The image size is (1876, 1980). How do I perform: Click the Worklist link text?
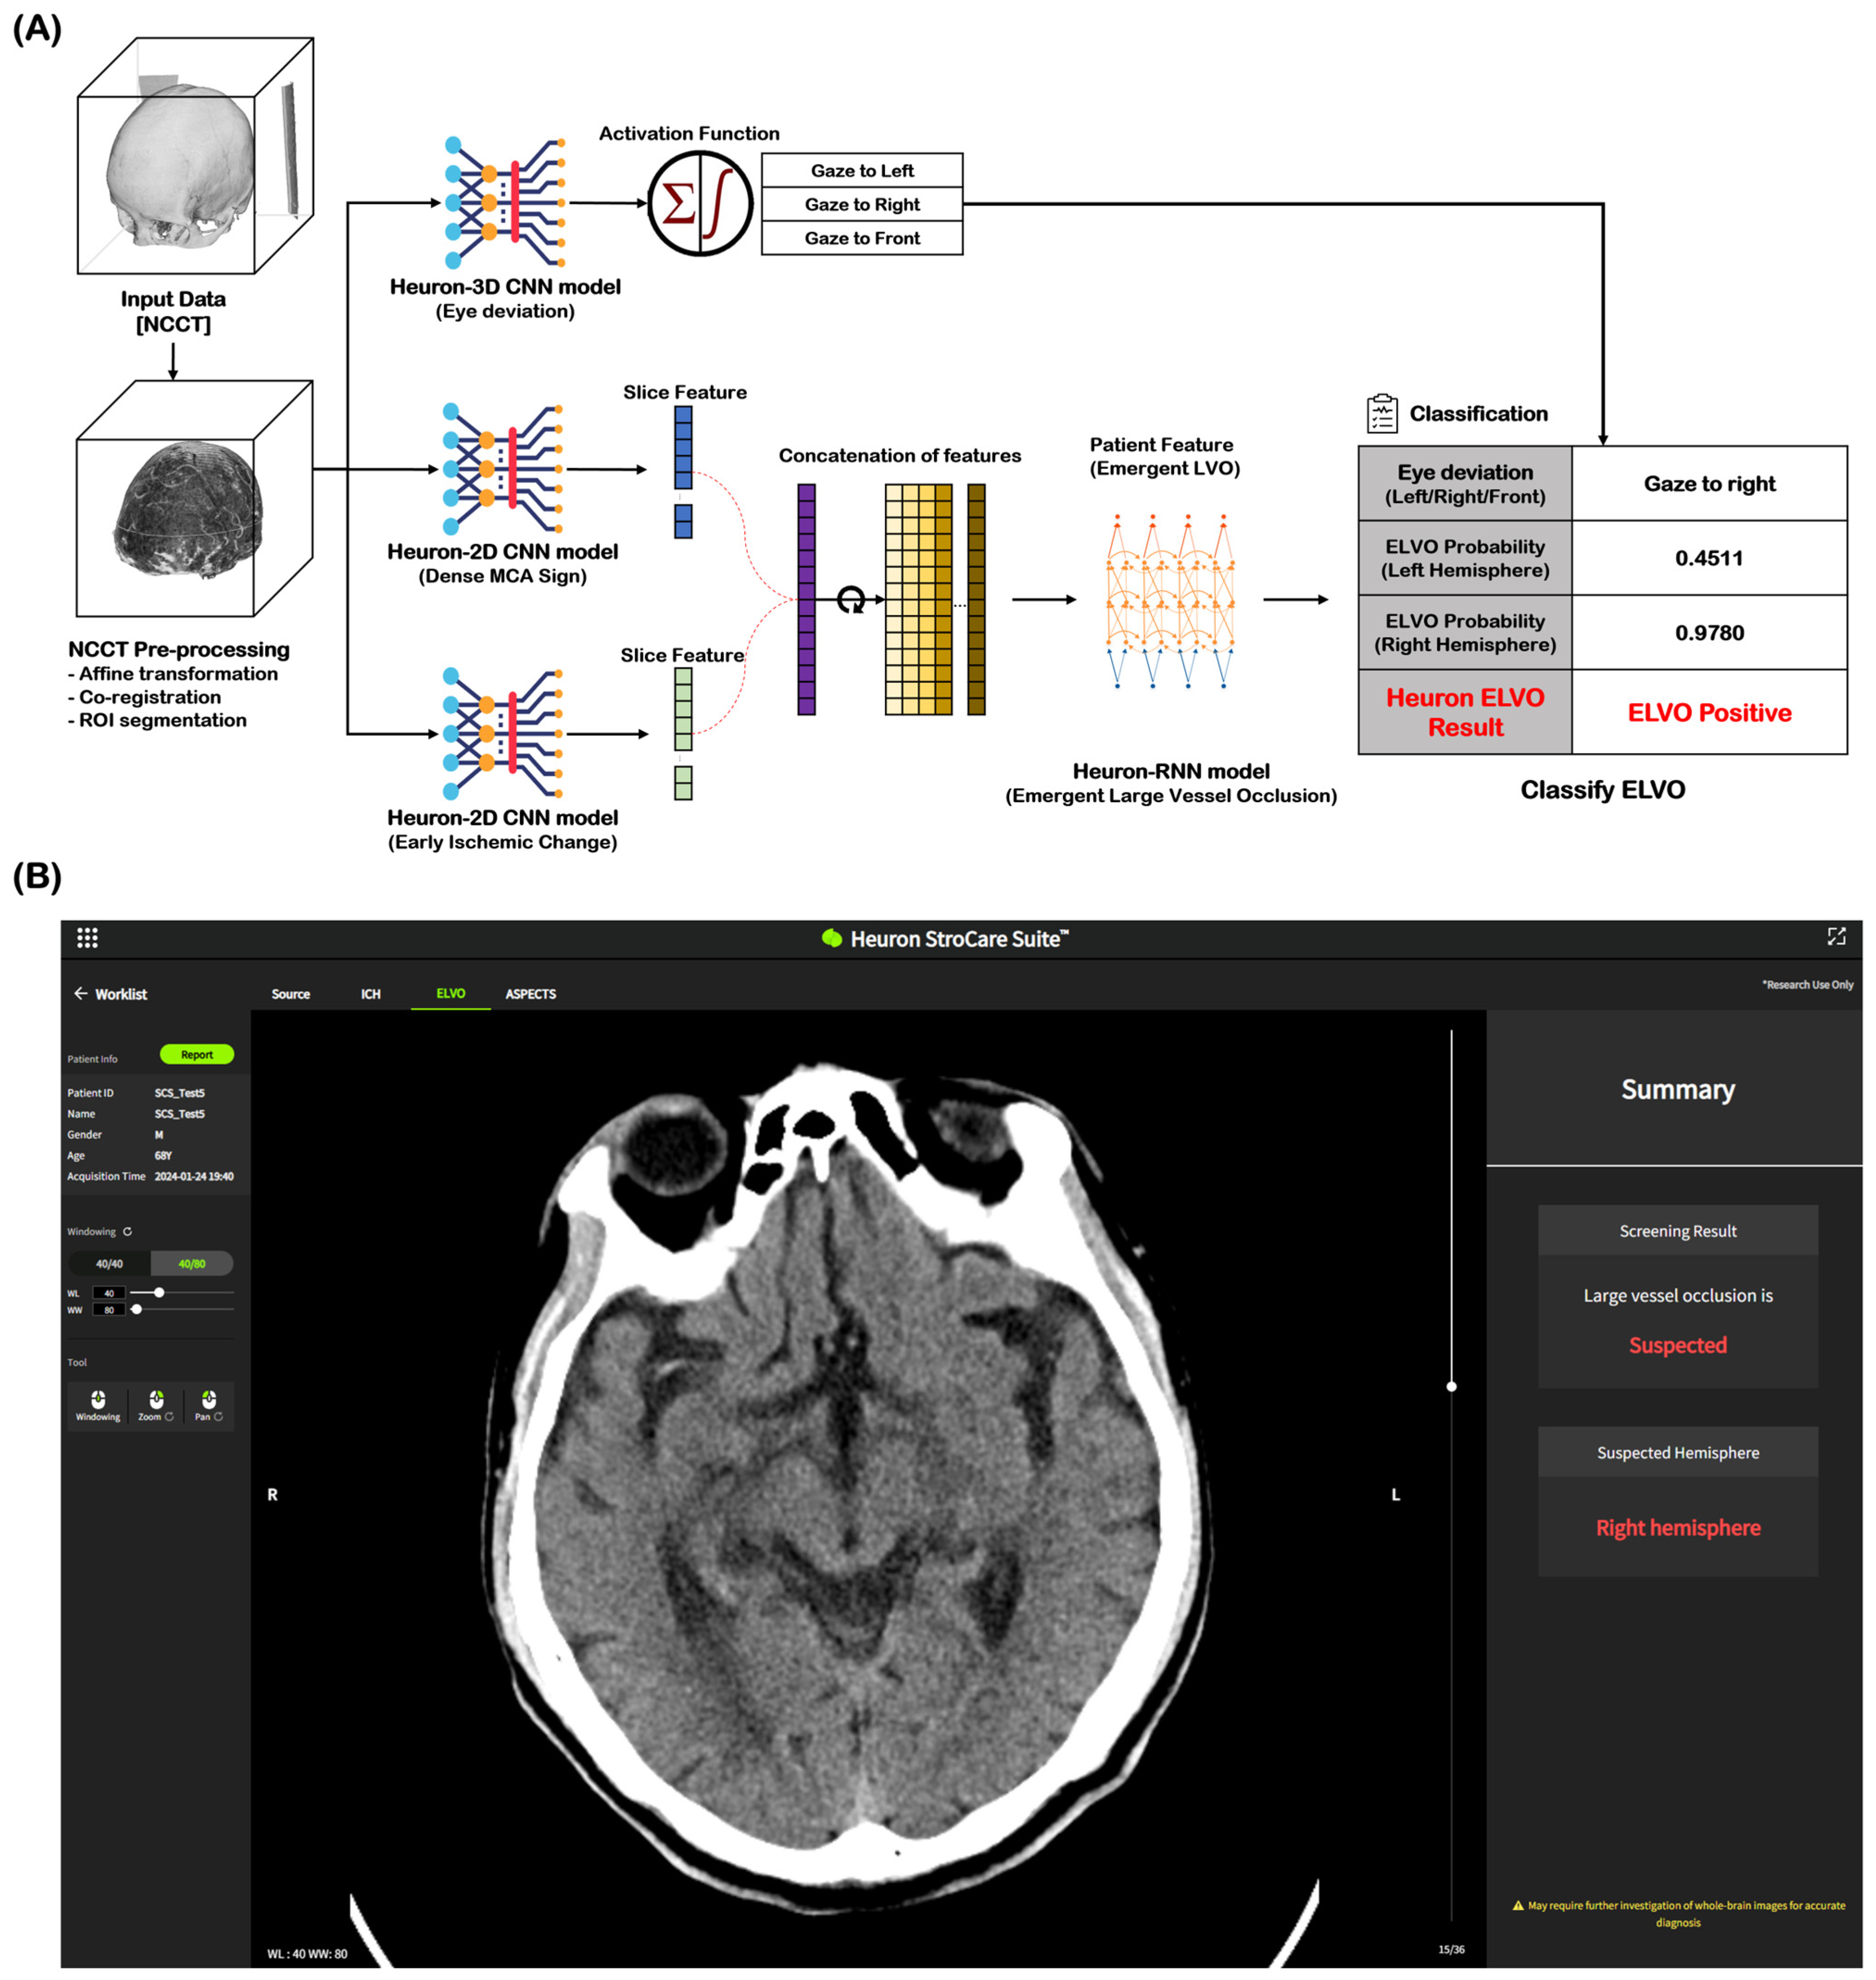121,994
